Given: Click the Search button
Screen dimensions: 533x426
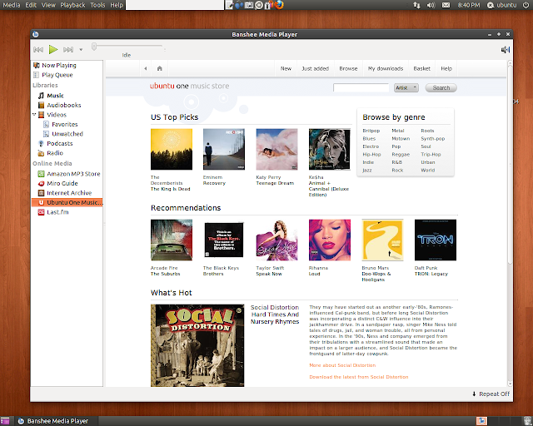Looking at the screenshot, I should point(441,87).
